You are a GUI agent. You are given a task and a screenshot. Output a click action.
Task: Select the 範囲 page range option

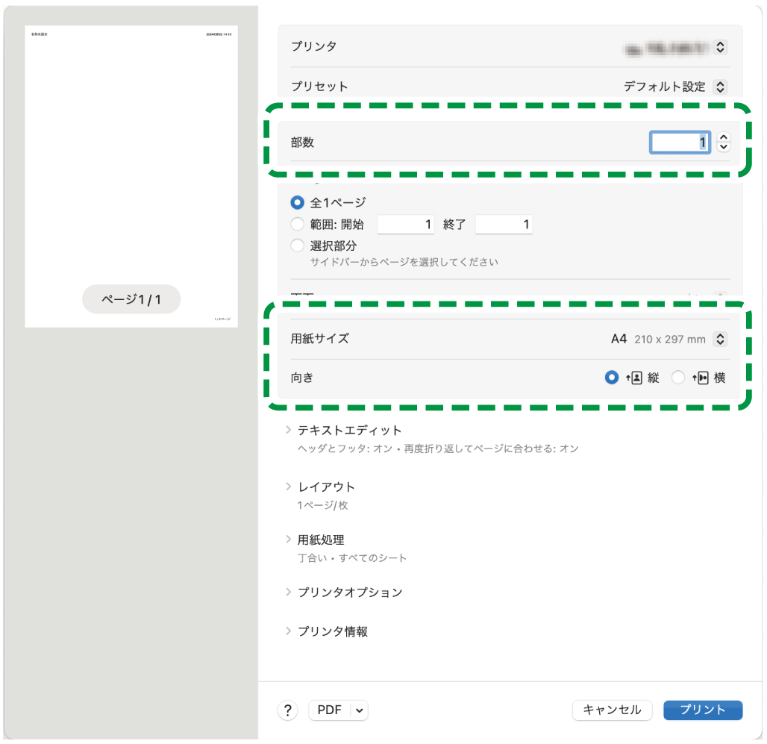pyautogui.click(x=298, y=224)
